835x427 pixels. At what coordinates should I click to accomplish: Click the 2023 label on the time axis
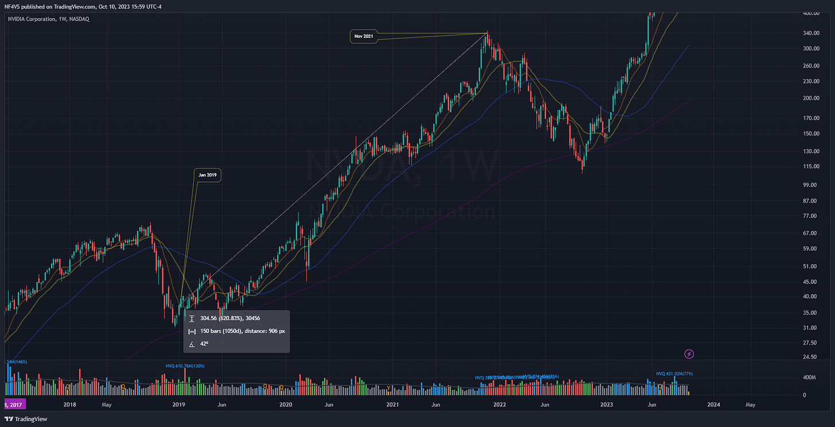pyautogui.click(x=607, y=405)
